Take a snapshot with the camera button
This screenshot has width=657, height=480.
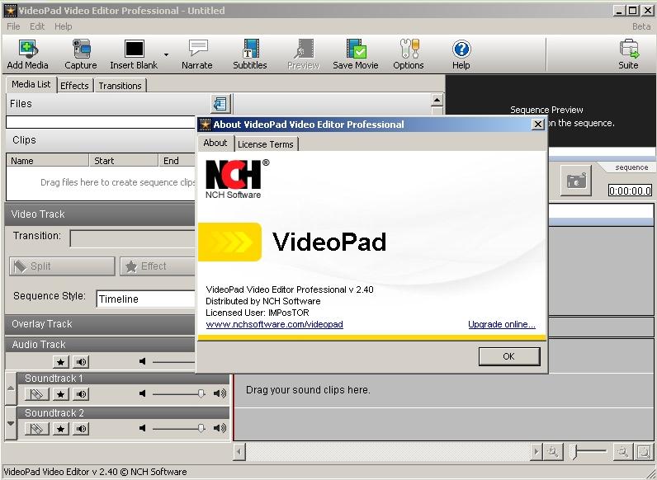point(576,181)
